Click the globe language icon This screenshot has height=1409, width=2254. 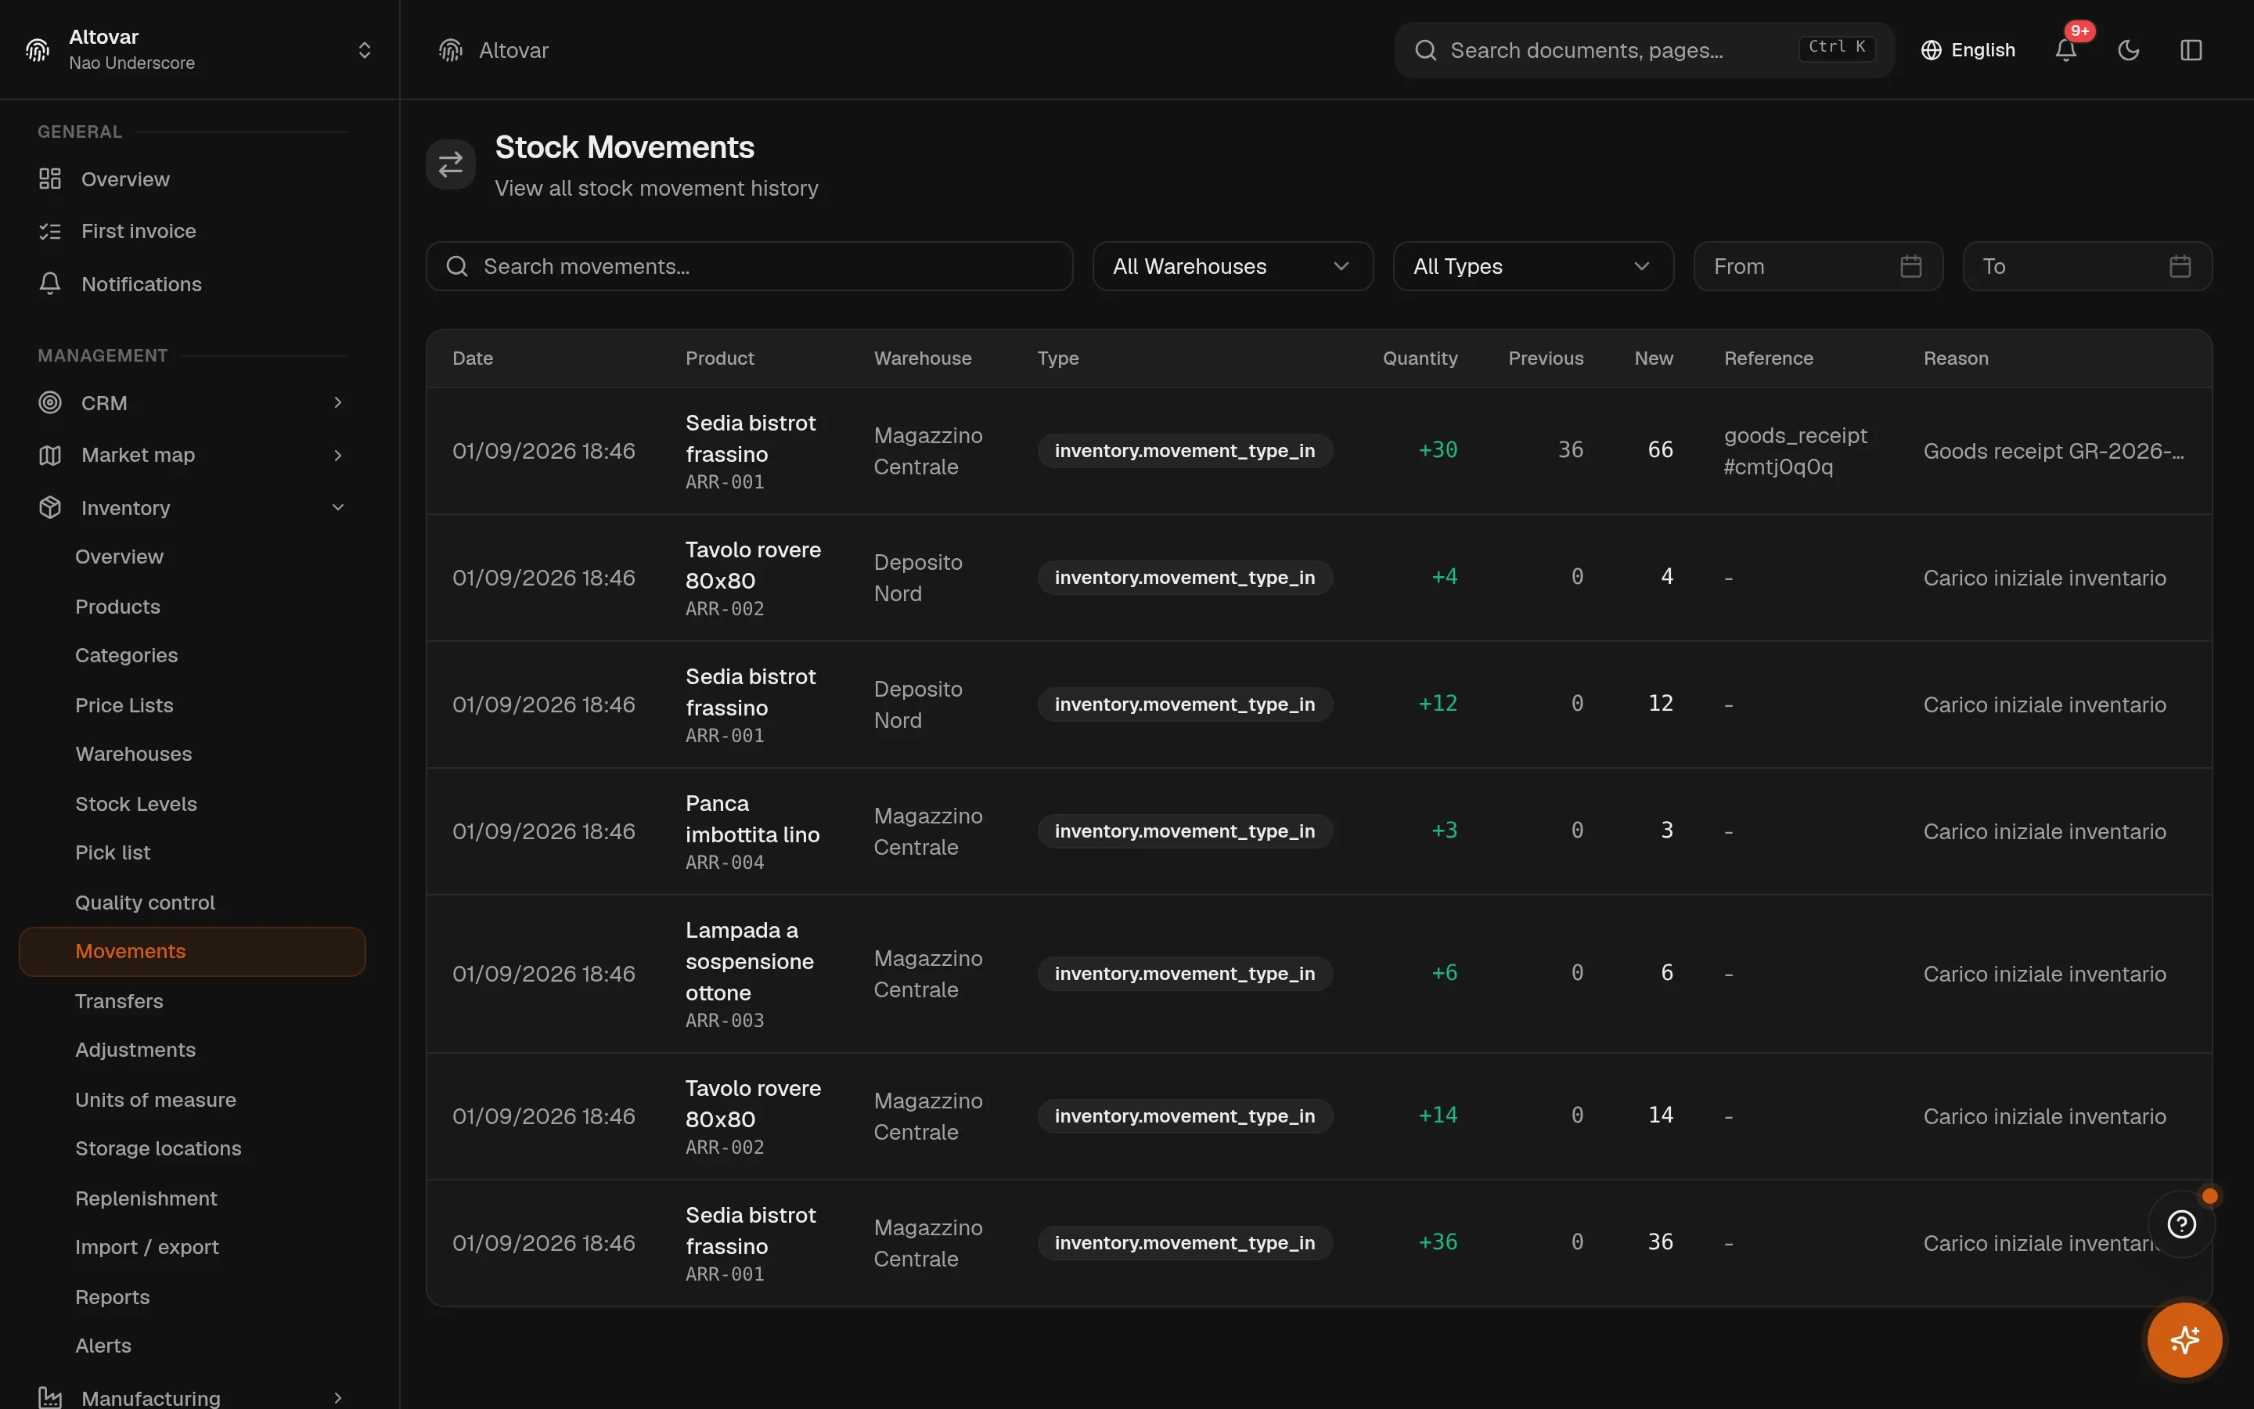(1931, 50)
